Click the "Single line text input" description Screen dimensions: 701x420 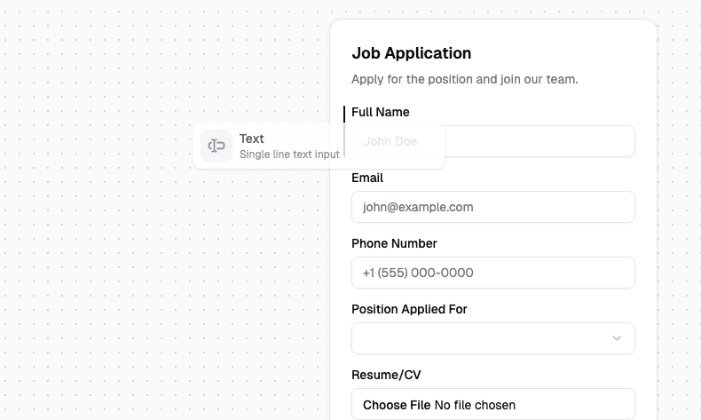click(289, 155)
